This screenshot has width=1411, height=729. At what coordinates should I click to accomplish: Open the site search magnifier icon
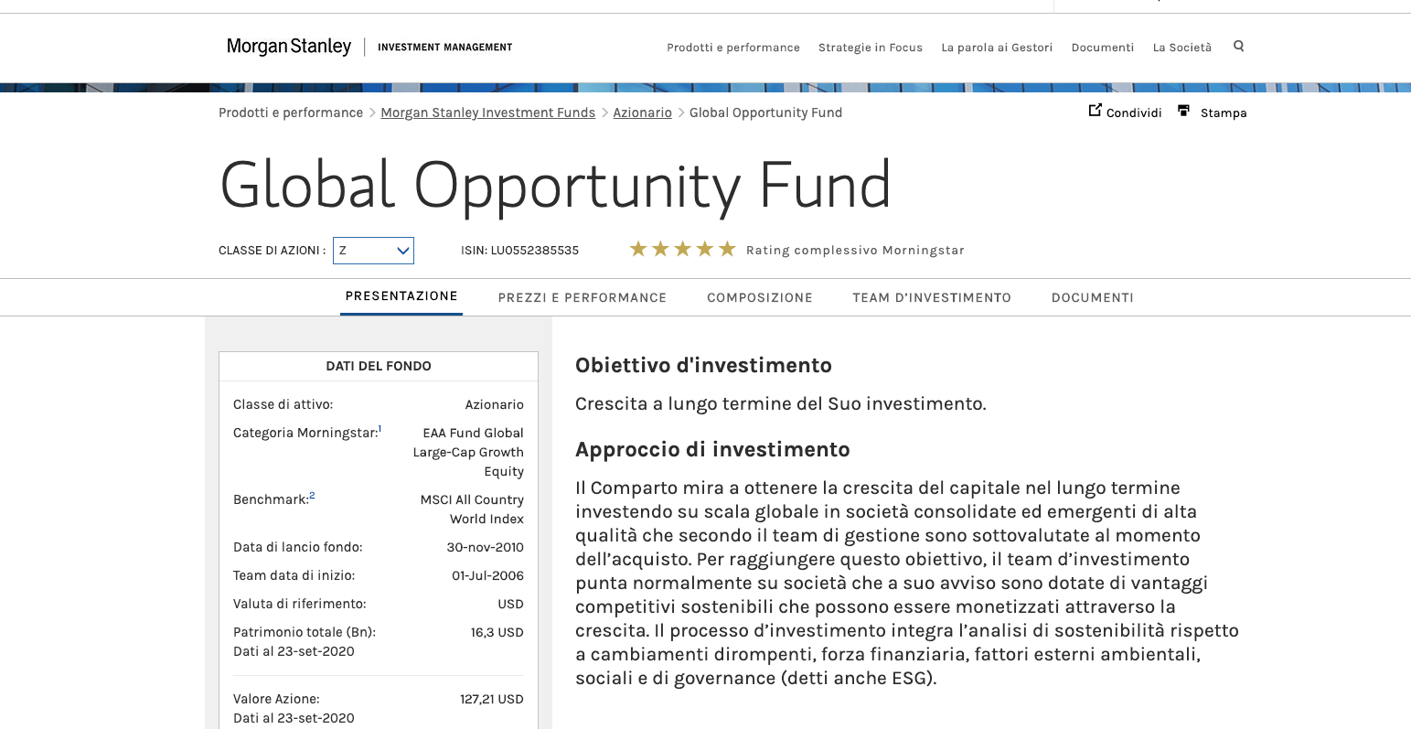pyautogui.click(x=1238, y=46)
